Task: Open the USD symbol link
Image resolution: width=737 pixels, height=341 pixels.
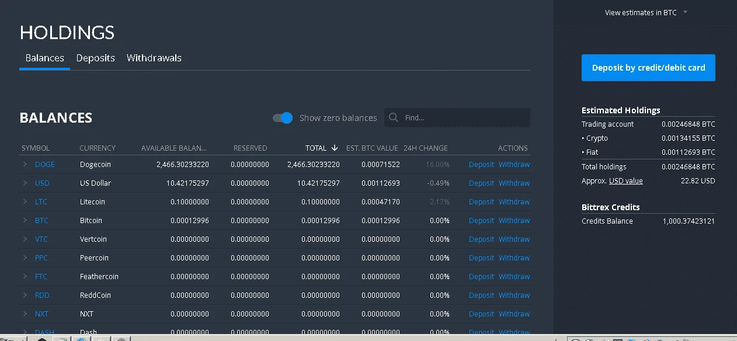Action: pos(42,183)
